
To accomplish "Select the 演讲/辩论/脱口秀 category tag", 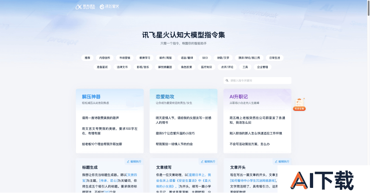I will tap(249, 58).
